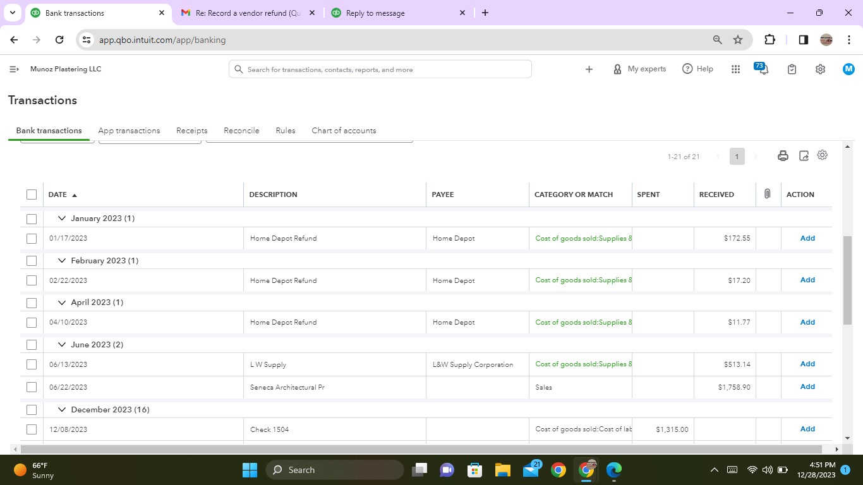Add the L W Supply transaction

(807, 364)
